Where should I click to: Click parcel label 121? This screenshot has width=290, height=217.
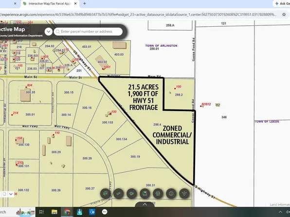pos(223,23)
